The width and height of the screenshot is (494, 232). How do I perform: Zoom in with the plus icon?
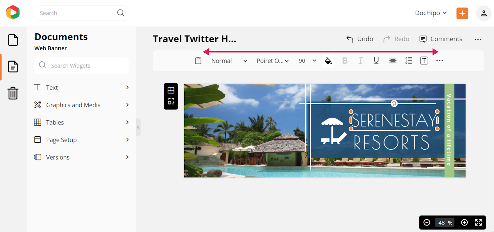464,222
